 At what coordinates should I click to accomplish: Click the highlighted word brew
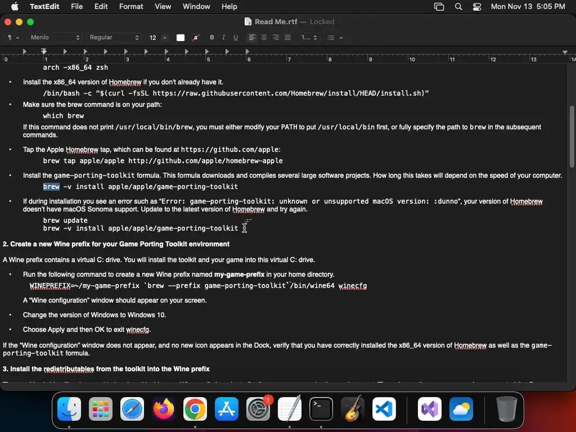pyautogui.click(x=51, y=187)
